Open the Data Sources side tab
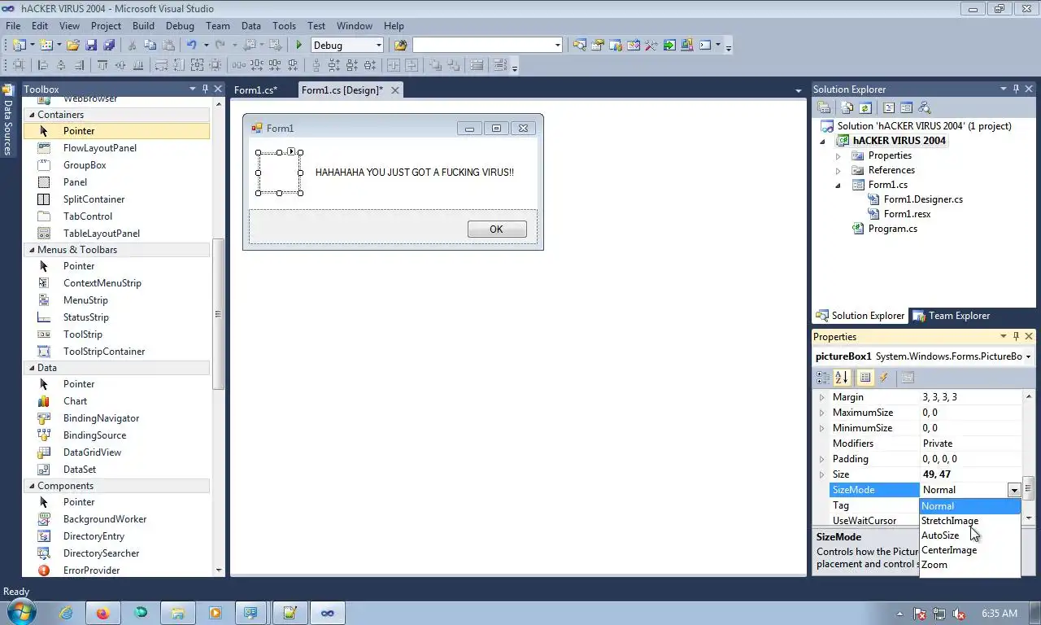 (7, 120)
